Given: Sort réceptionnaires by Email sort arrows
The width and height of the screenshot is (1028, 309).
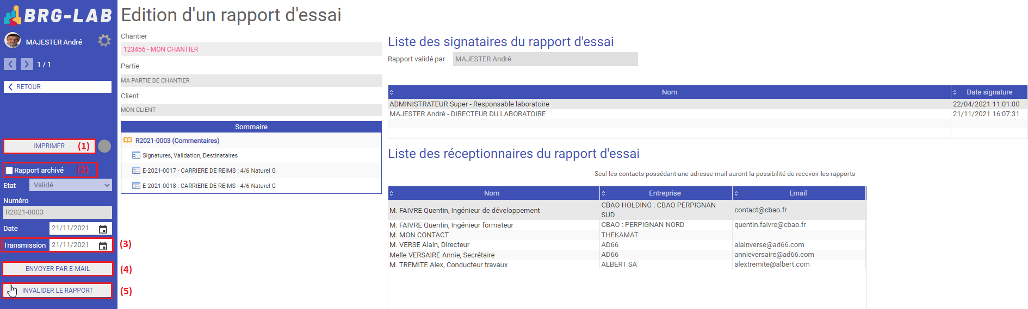Looking at the screenshot, I should (x=736, y=193).
